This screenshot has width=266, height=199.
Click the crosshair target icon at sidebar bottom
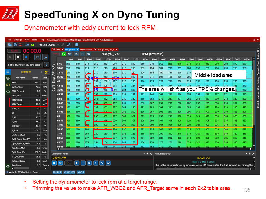tap(8, 166)
